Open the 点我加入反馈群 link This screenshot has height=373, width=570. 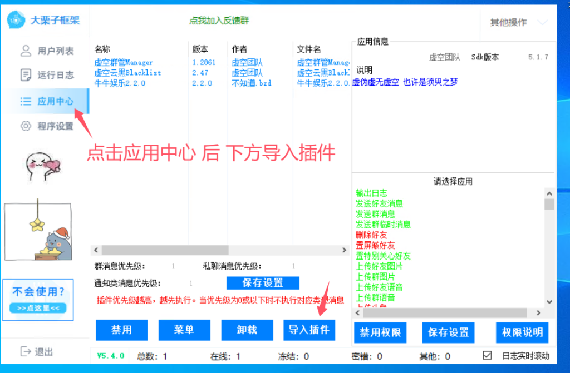[219, 21]
